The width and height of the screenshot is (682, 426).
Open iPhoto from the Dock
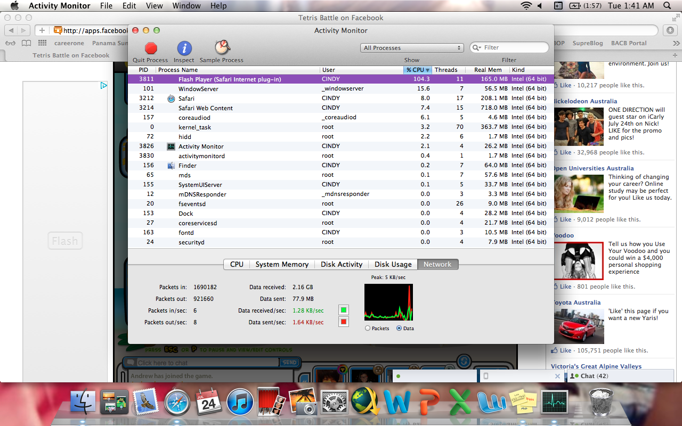click(303, 402)
